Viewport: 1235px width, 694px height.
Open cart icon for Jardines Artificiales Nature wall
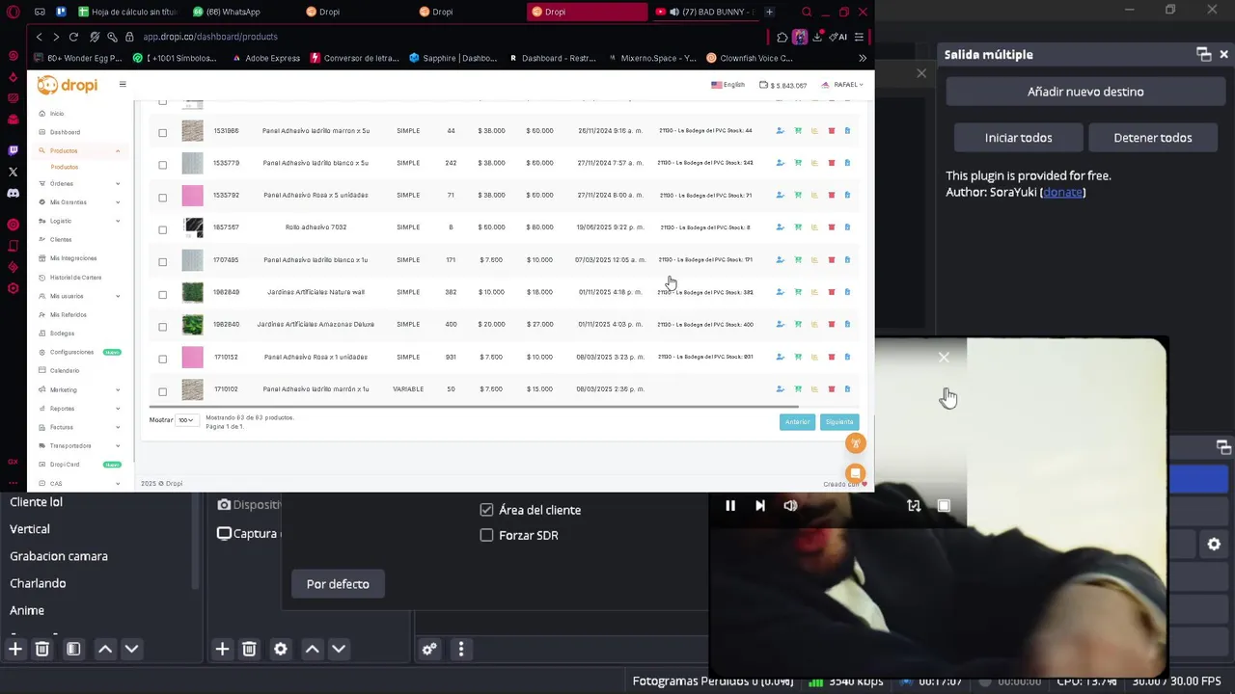coord(798,292)
